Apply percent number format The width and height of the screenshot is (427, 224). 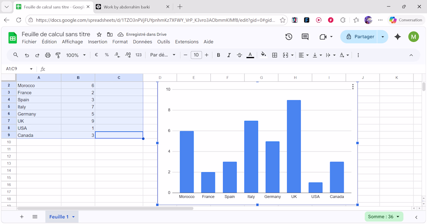click(x=107, y=55)
